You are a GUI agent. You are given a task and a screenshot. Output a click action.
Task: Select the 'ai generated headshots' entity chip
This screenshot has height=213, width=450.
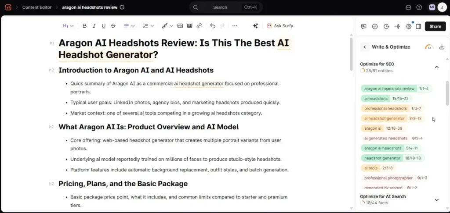[393, 138]
